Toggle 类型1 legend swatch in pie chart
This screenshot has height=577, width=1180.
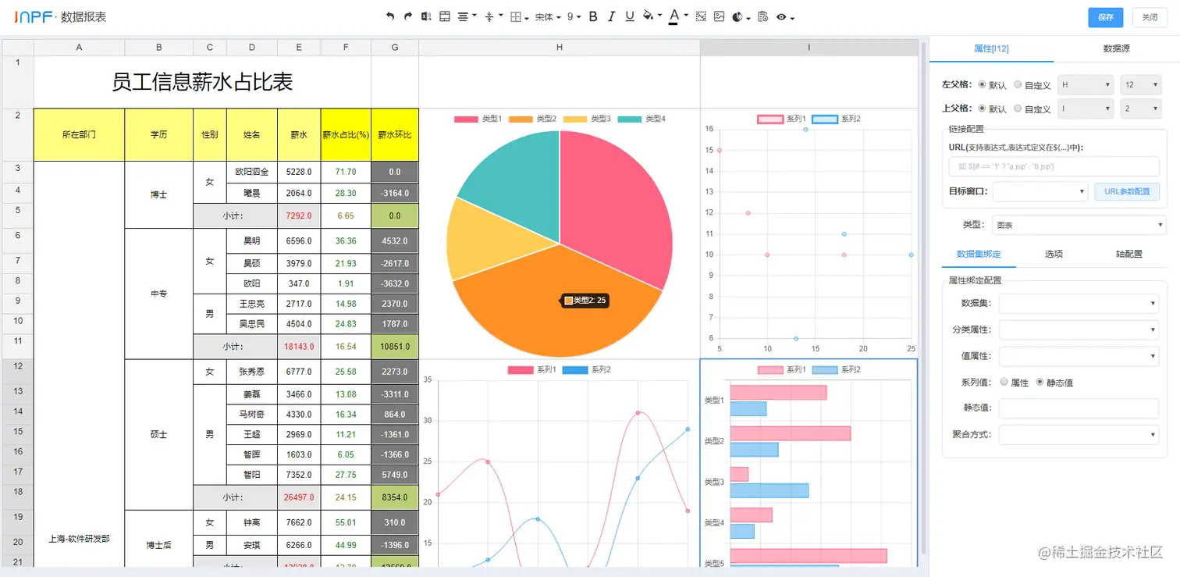[466, 119]
